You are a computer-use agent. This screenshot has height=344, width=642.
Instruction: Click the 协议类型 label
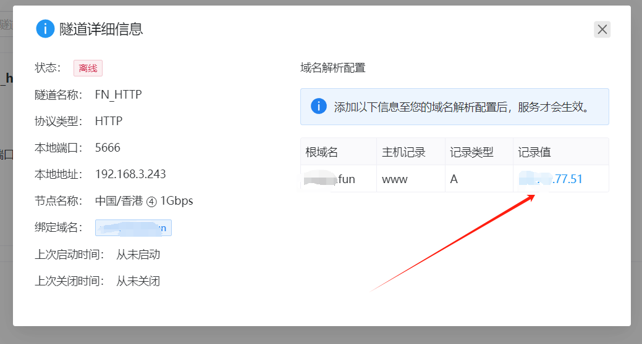[x=59, y=121]
